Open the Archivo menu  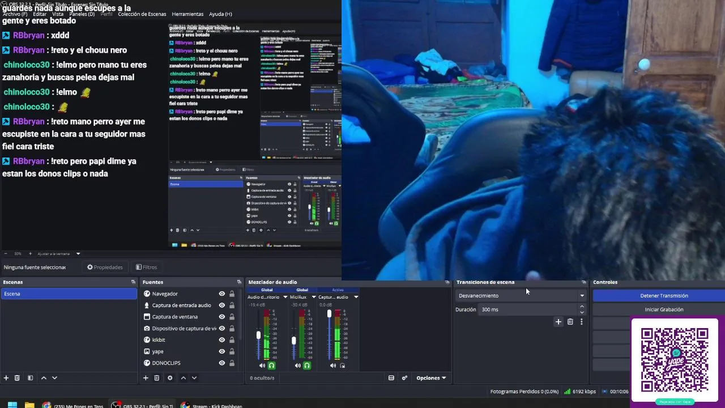tap(15, 14)
